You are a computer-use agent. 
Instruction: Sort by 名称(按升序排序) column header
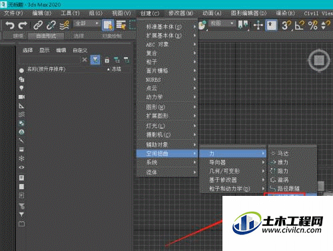pos(46,69)
